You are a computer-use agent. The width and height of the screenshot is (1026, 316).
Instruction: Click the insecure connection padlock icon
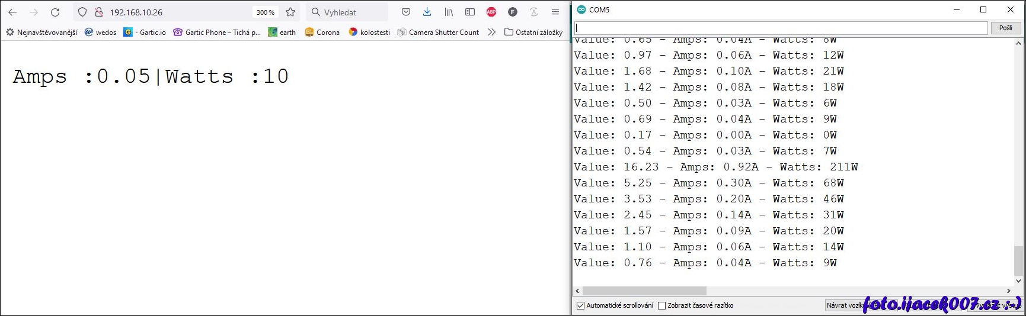98,12
